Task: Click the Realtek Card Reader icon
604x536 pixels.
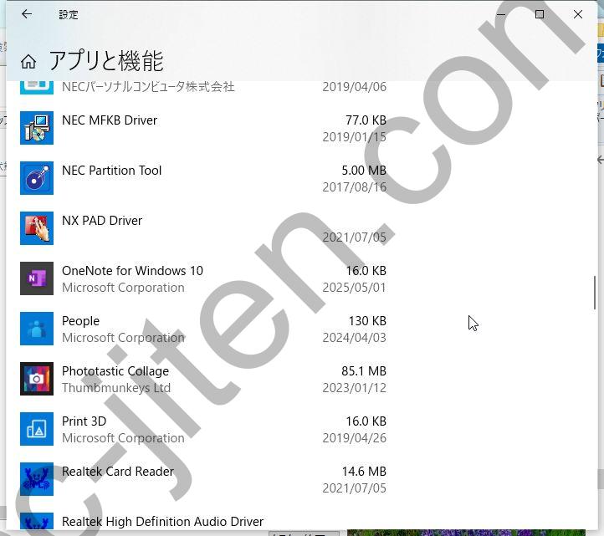Action: tap(37, 479)
